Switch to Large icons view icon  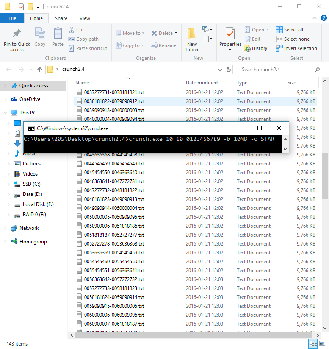coord(322,343)
